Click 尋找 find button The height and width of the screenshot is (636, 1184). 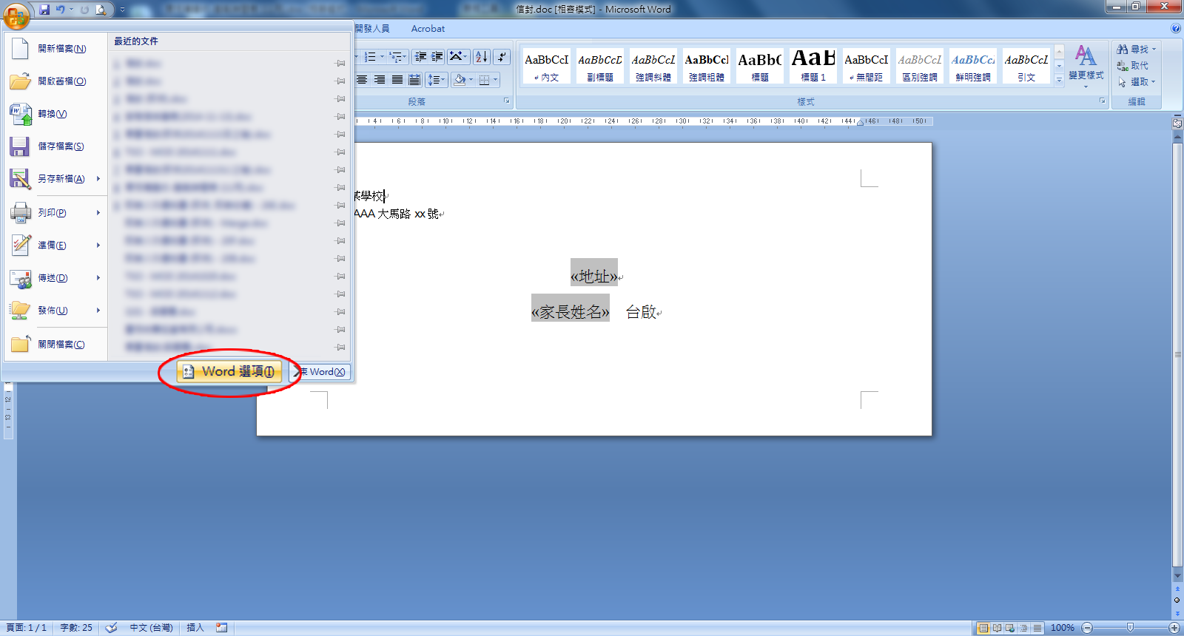click(1136, 50)
